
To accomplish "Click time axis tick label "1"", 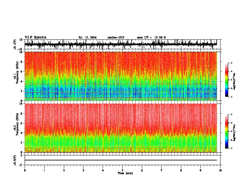I will coord(44,170).
